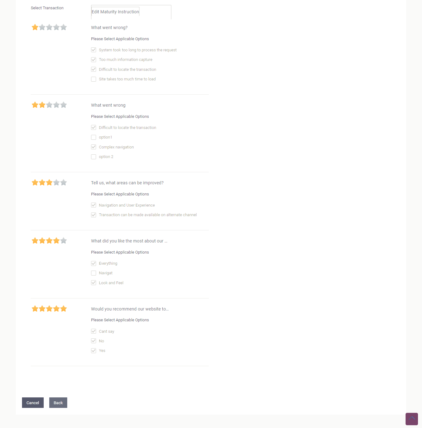Image resolution: width=422 pixels, height=428 pixels.
Task: Check the 'option 2' checkbox
Action: 94,157
